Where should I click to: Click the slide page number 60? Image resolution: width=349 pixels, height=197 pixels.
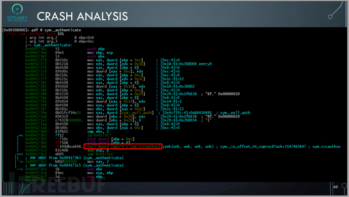click(x=335, y=187)
